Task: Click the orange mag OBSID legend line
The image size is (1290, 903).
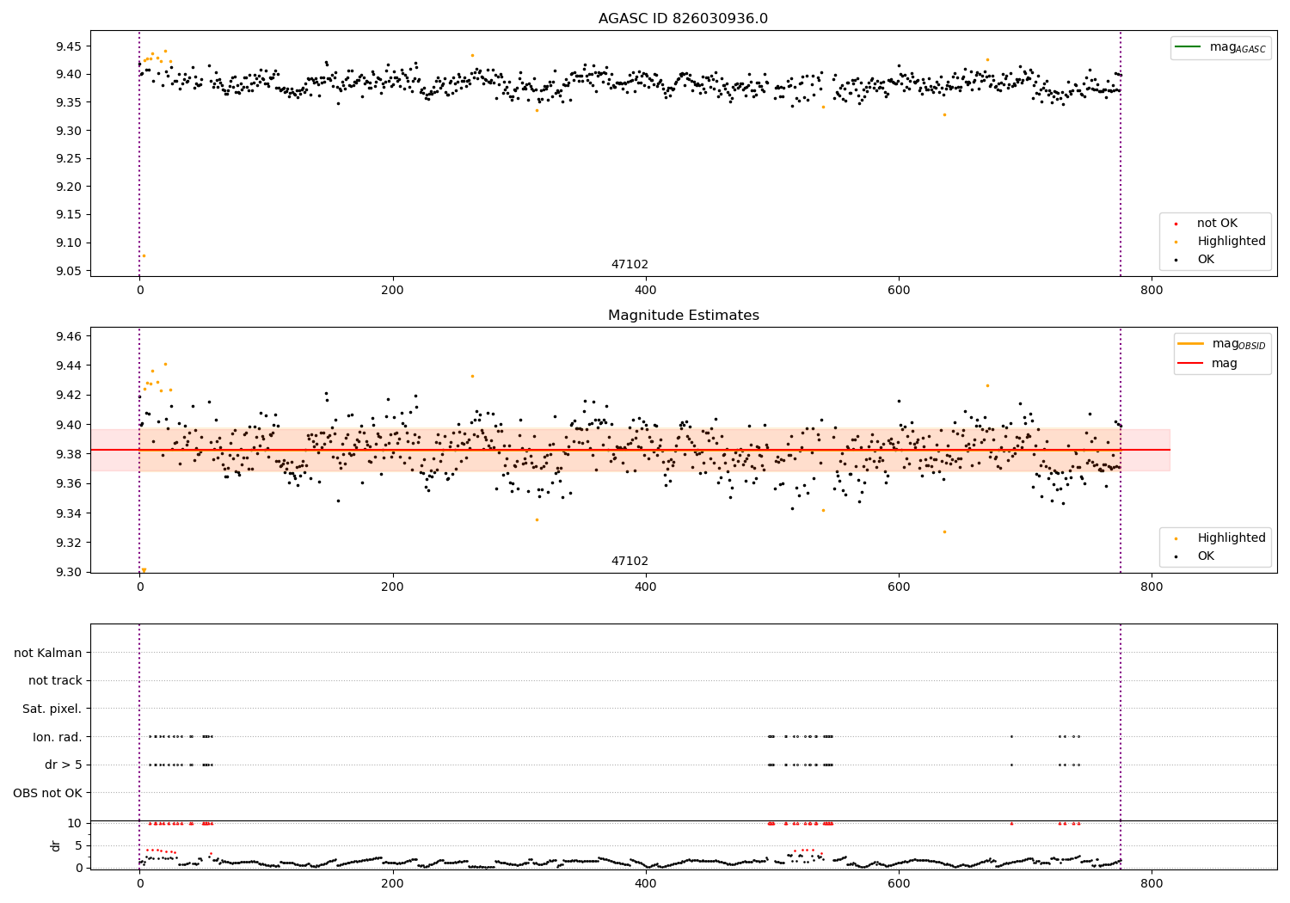Action: pyautogui.click(x=1191, y=343)
